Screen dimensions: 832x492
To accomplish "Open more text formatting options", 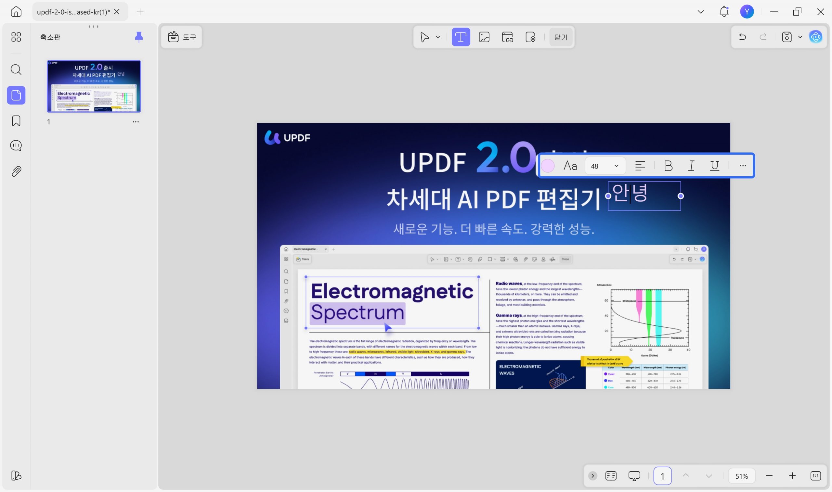I will (x=743, y=166).
